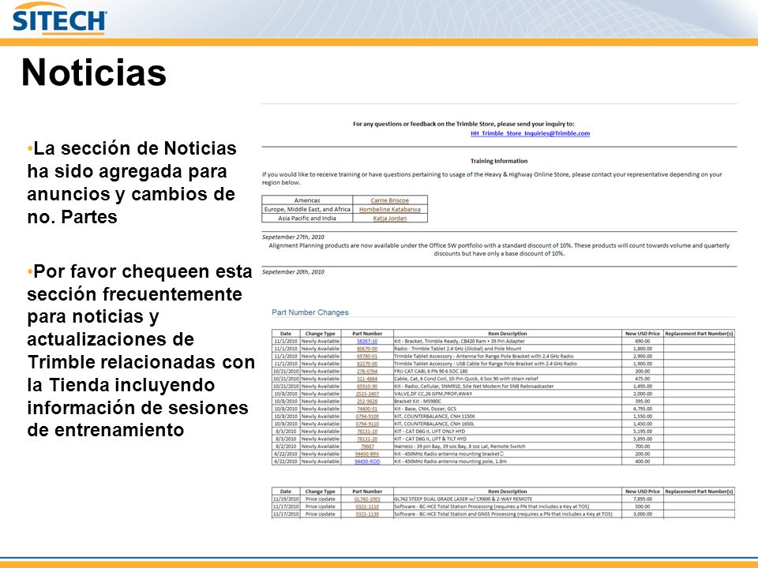Click the Europe, Middle East, and Africa cell
758x568 pixels.
coord(307,209)
